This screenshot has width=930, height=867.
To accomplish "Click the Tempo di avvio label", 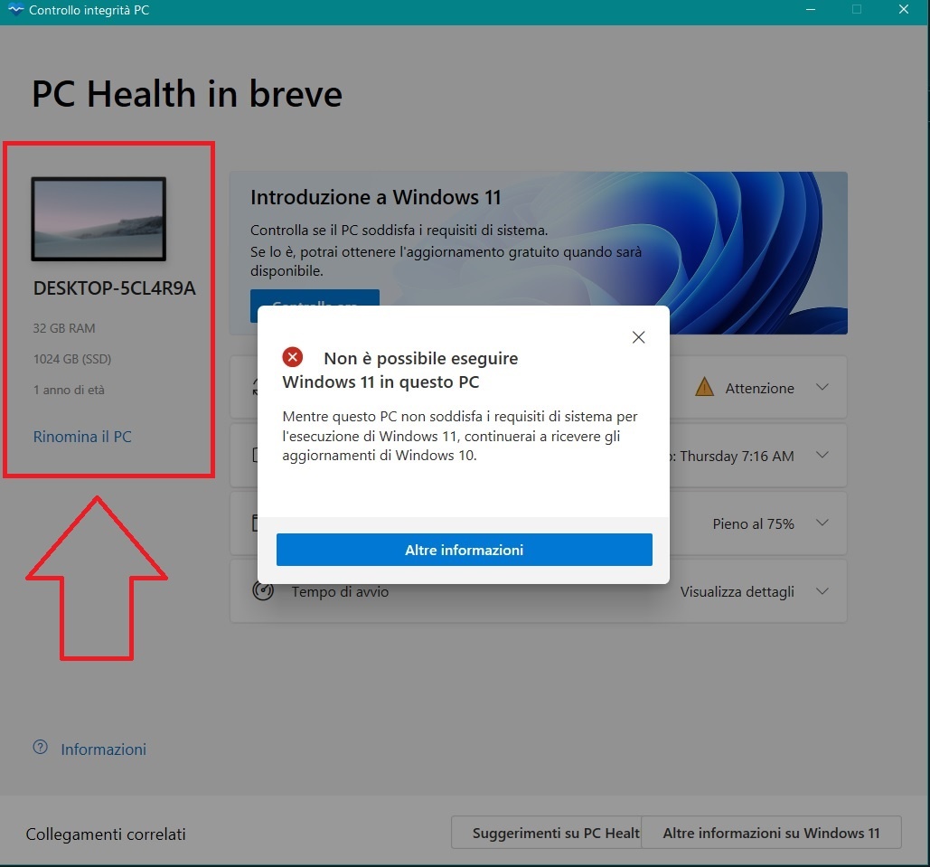I will (340, 591).
